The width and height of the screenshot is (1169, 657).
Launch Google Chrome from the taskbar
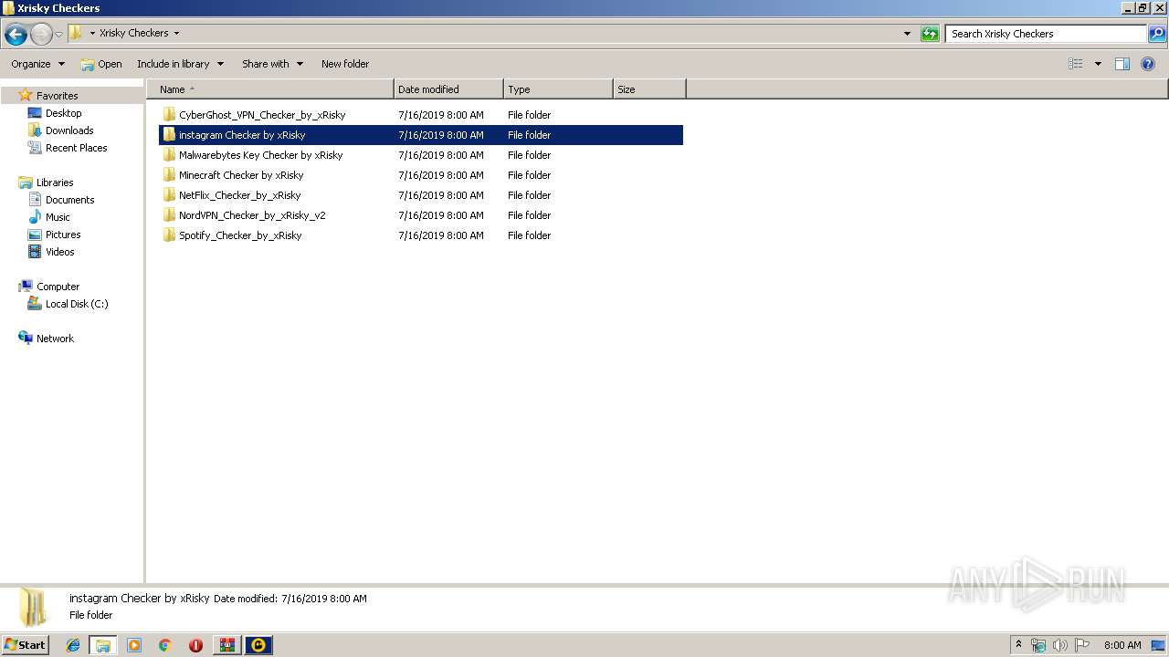(165, 645)
